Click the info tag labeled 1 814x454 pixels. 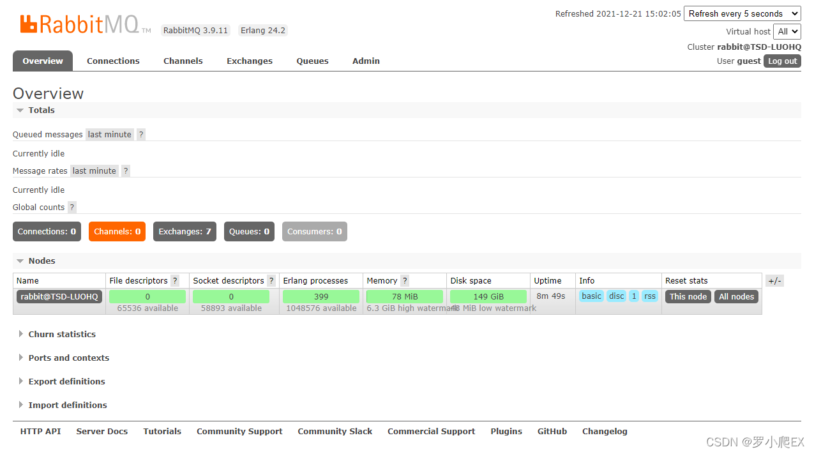[634, 296]
